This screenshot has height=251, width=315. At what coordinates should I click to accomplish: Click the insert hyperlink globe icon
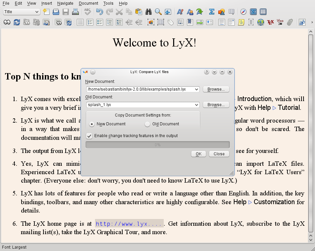click(260, 22)
